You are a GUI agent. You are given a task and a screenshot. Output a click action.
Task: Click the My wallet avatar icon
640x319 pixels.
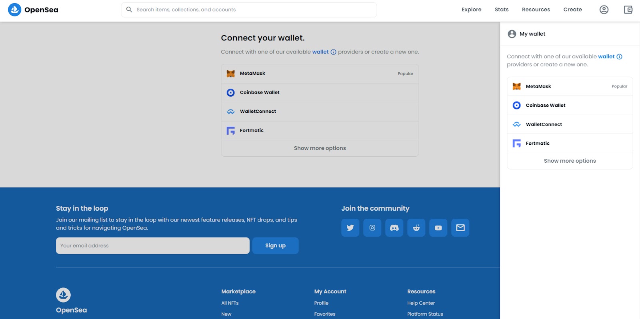pos(512,34)
